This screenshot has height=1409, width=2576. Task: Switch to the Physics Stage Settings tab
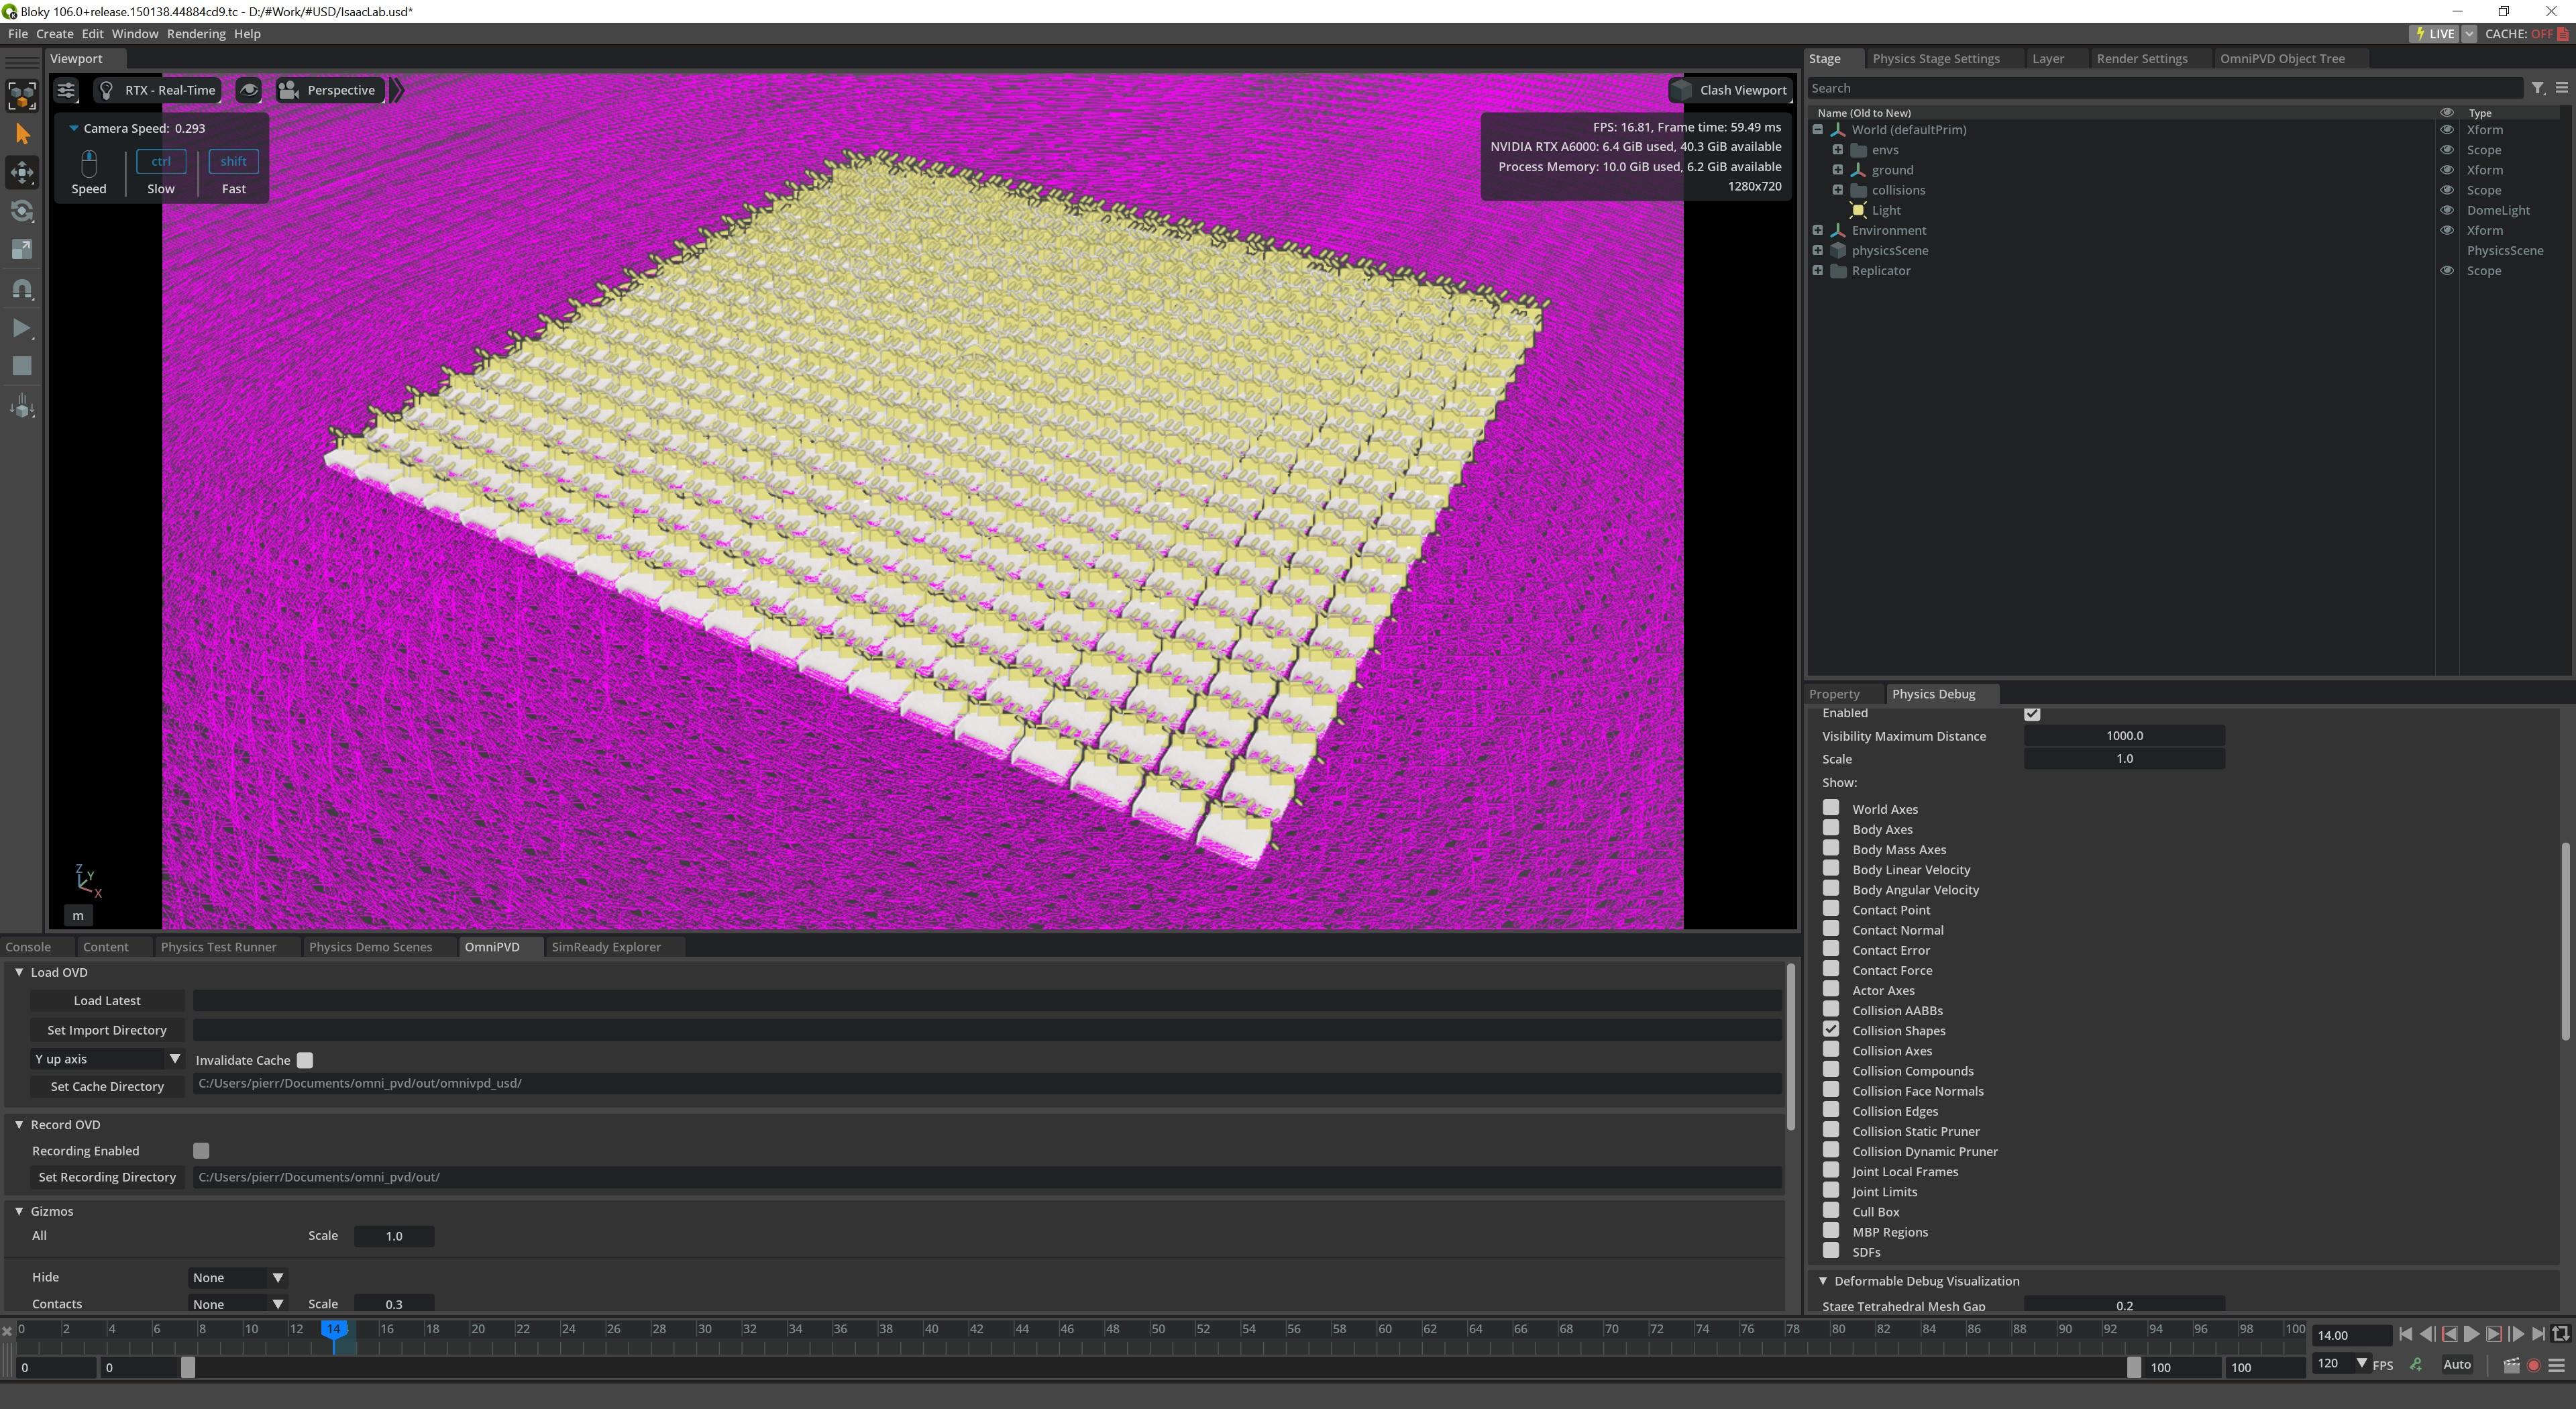coord(1935,59)
